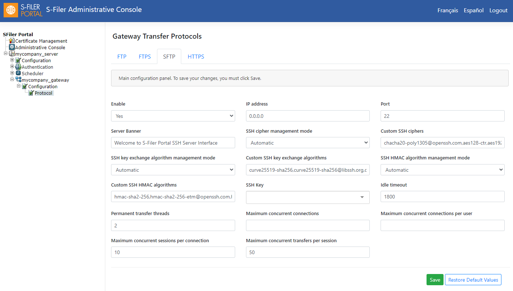The height and width of the screenshot is (291, 513).
Task: Click the Administrative Console gear icon
Action: coord(12,47)
